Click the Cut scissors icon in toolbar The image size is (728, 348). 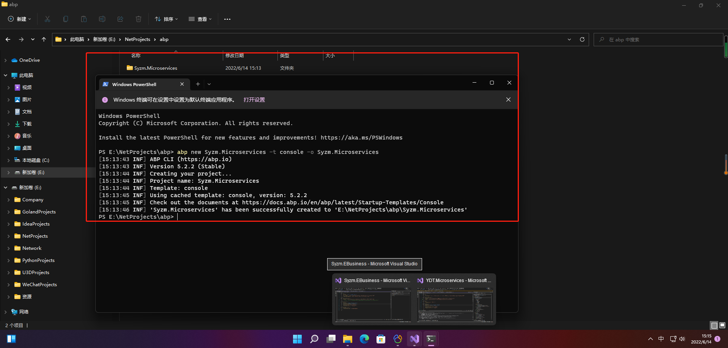[47, 19]
